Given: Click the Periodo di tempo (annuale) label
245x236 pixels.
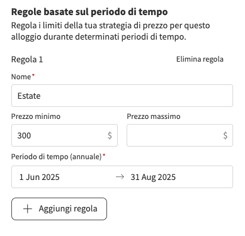Looking at the screenshot, I should [56, 157].
